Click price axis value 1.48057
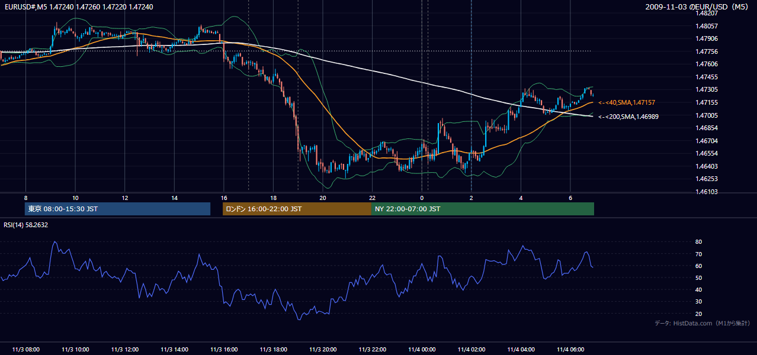The height and width of the screenshot is (355, 757). 707,26
